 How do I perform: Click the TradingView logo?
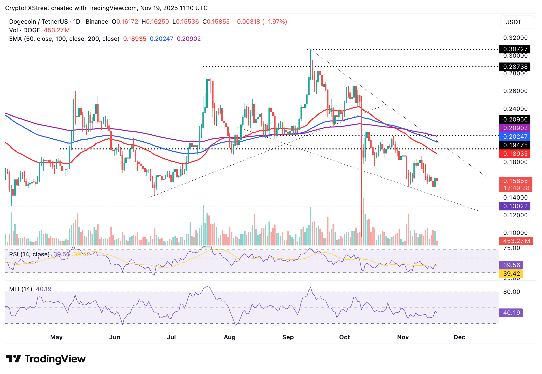45,359
